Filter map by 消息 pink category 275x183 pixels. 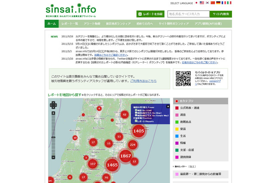tap(201, 115)
